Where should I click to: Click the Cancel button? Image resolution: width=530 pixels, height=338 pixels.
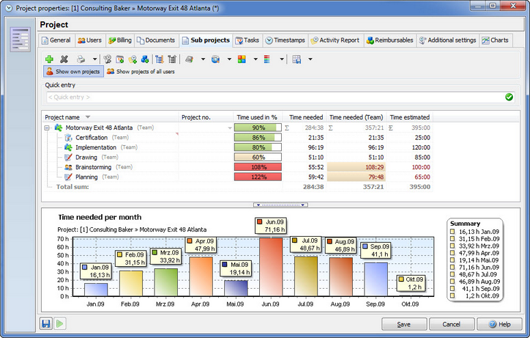point(451,324)
